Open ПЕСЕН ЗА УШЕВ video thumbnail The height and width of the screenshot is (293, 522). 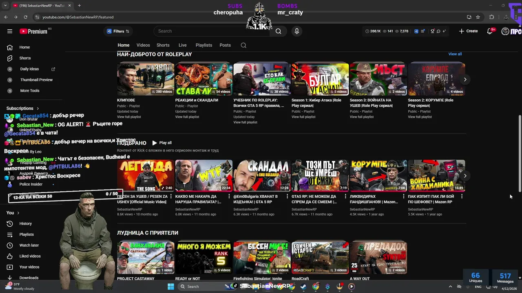(146, 175)
